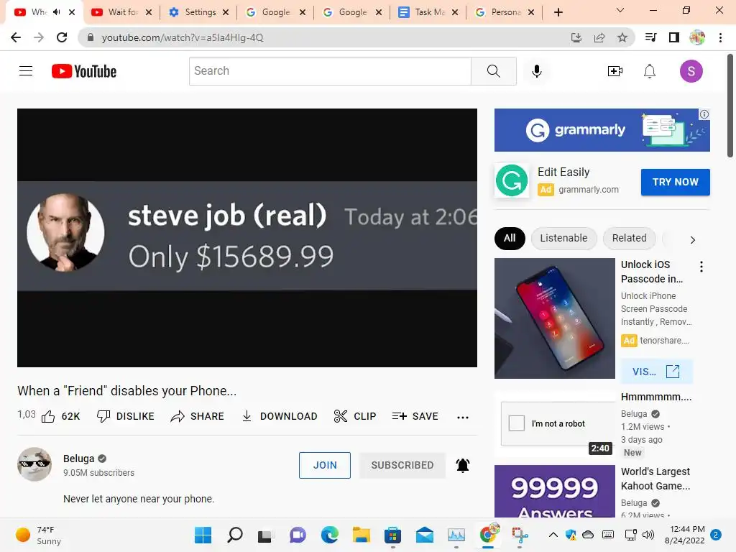This screenshot has height=552, width=736.
Task: Open Chrome media control button
Action: click(x=650, y=37)
